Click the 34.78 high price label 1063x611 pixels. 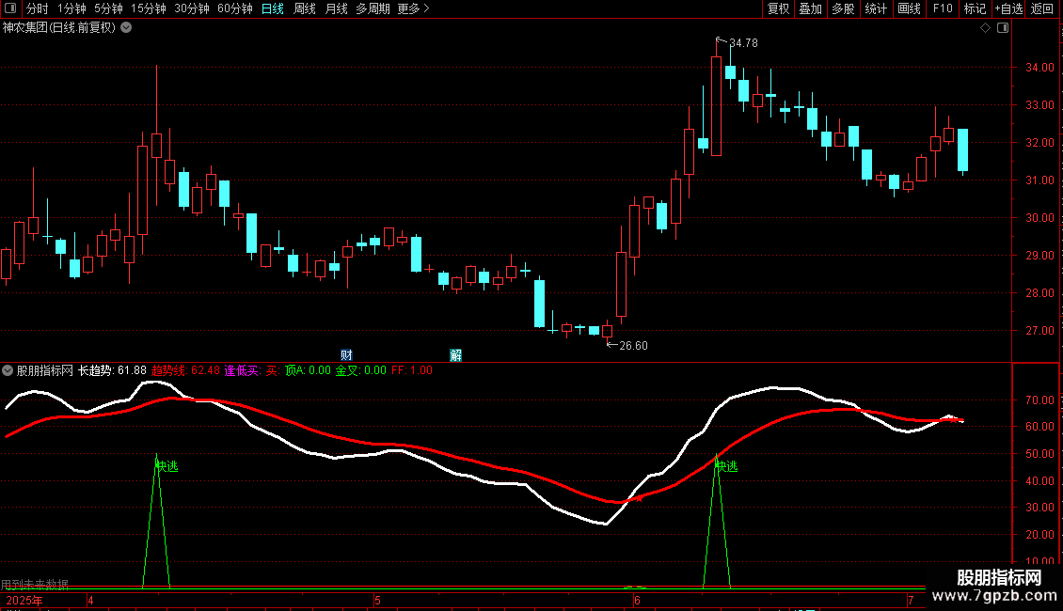pyautogui.click(x=743, y=43)
